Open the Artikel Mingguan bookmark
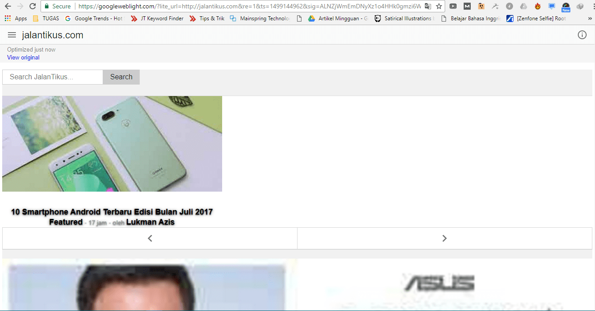 (x=338, y=19)
